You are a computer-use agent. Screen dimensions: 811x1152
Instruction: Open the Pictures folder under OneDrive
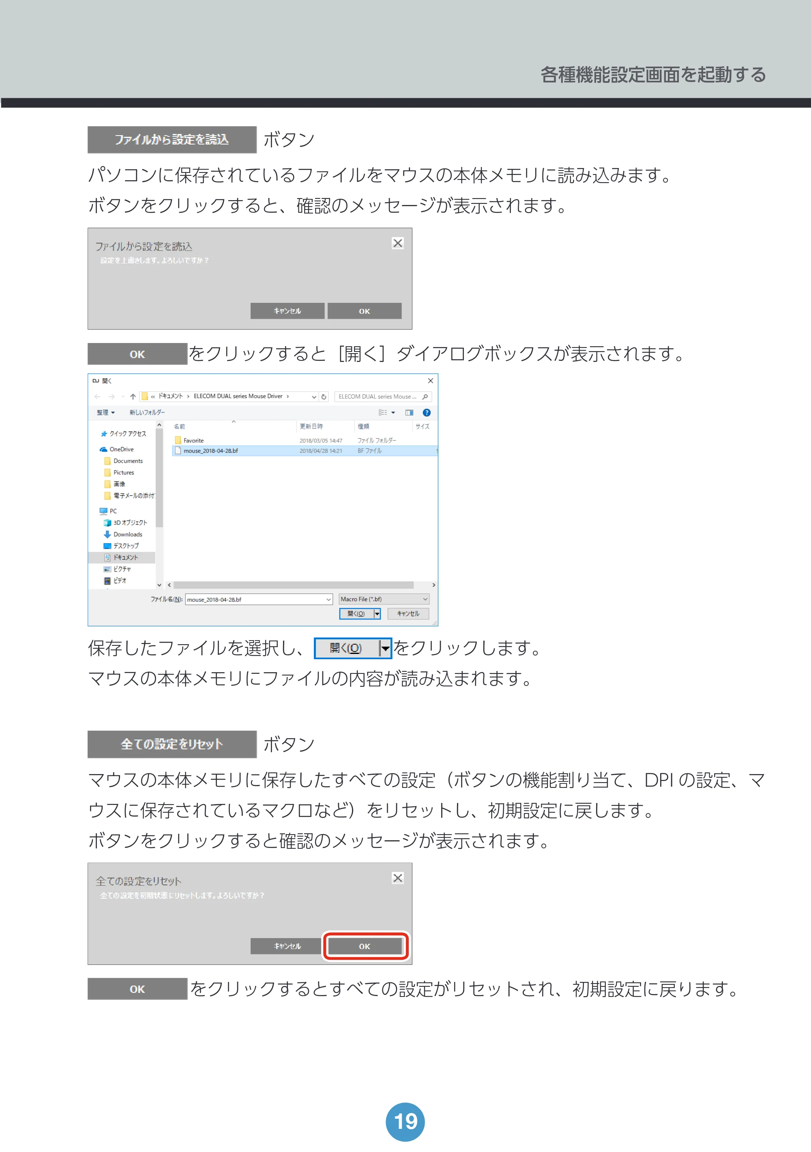pos(119,472)
